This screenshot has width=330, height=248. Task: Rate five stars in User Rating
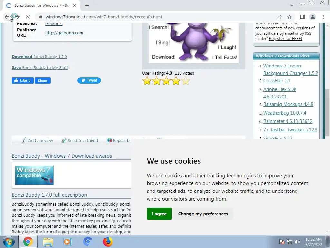coord(185,81)
